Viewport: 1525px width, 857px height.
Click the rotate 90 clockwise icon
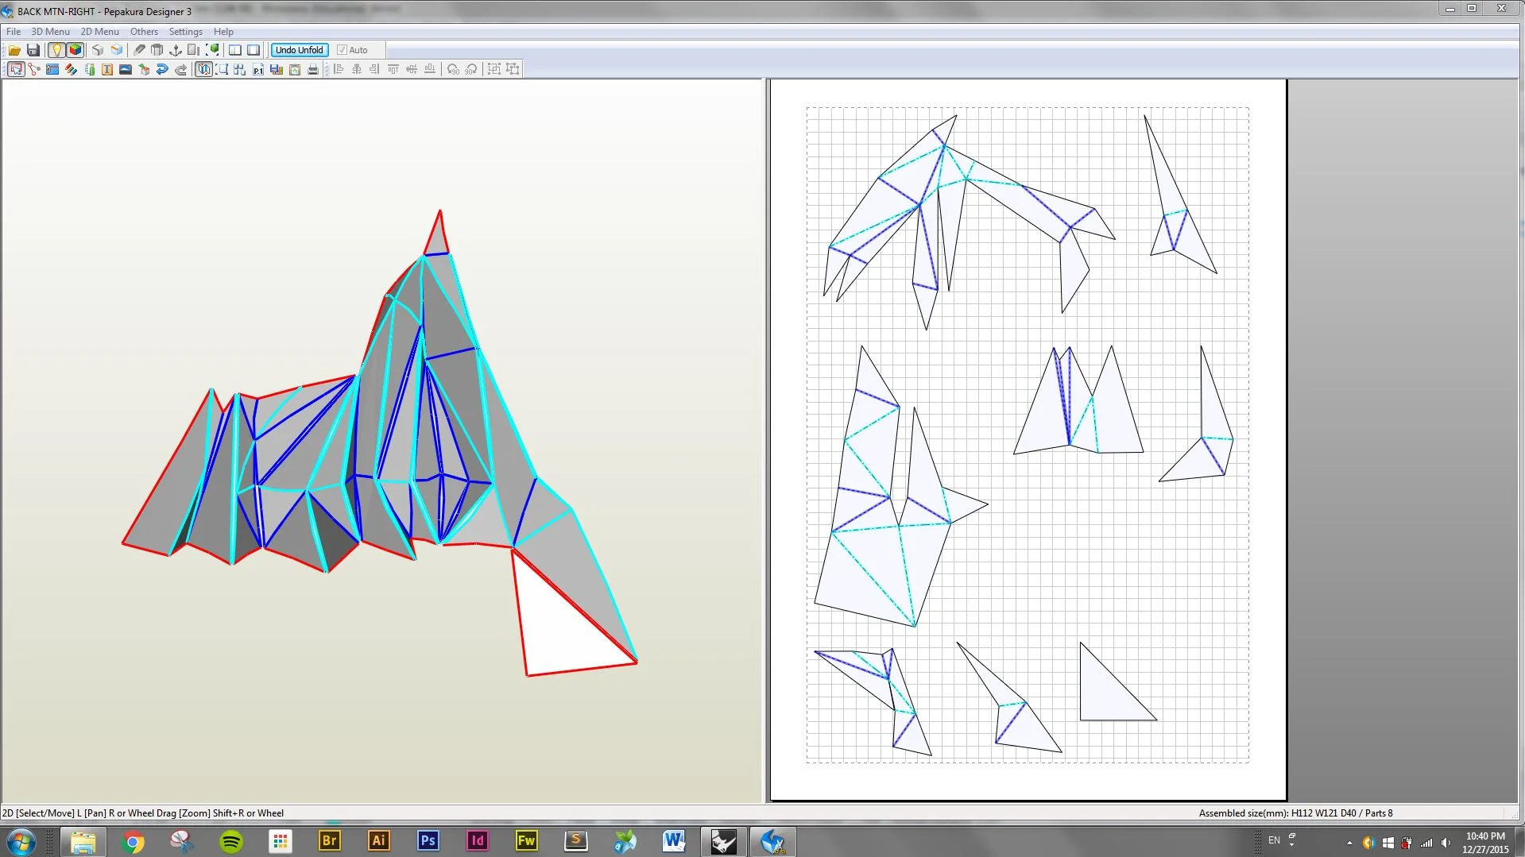[471, 69]
